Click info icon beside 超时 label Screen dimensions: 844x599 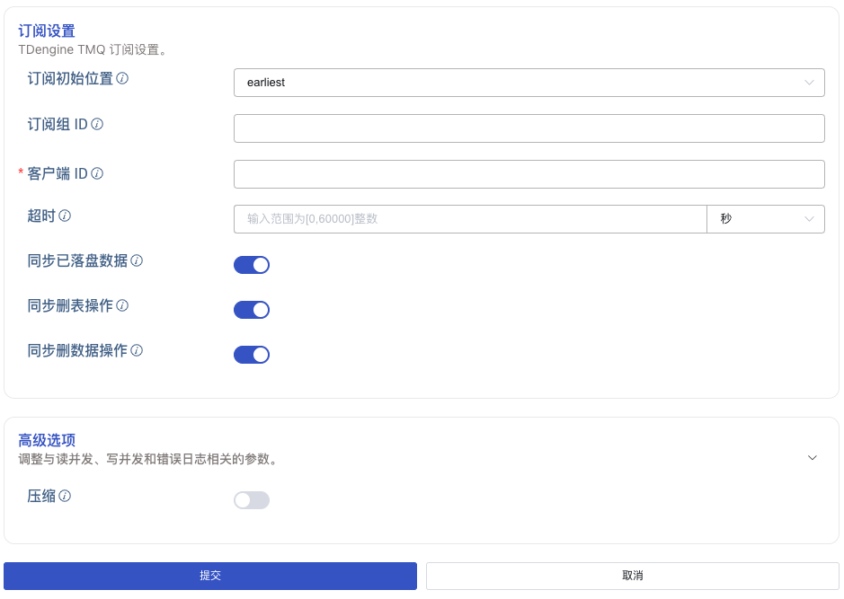click(x=65, y=216)
